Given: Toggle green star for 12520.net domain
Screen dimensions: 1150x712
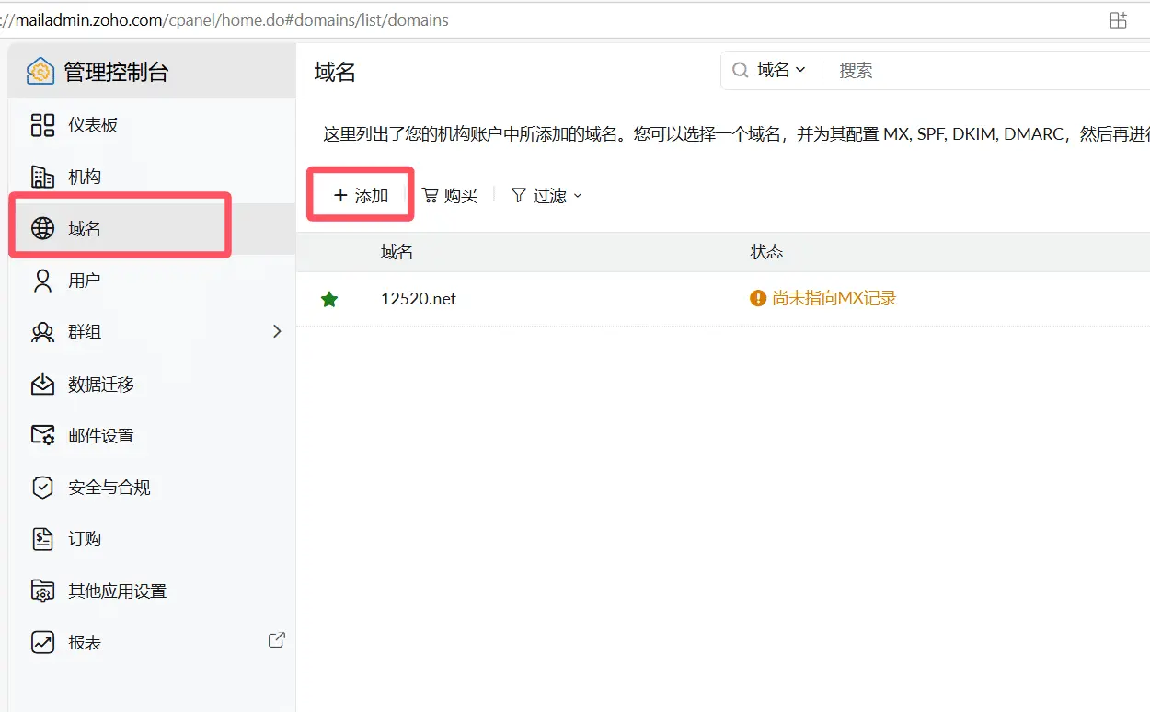Looking at the screenshot, I should click(x=329, y=299).
